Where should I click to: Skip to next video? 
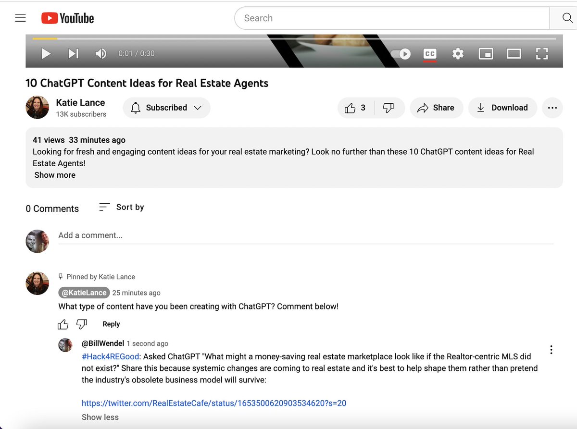[x=74, y=53]
